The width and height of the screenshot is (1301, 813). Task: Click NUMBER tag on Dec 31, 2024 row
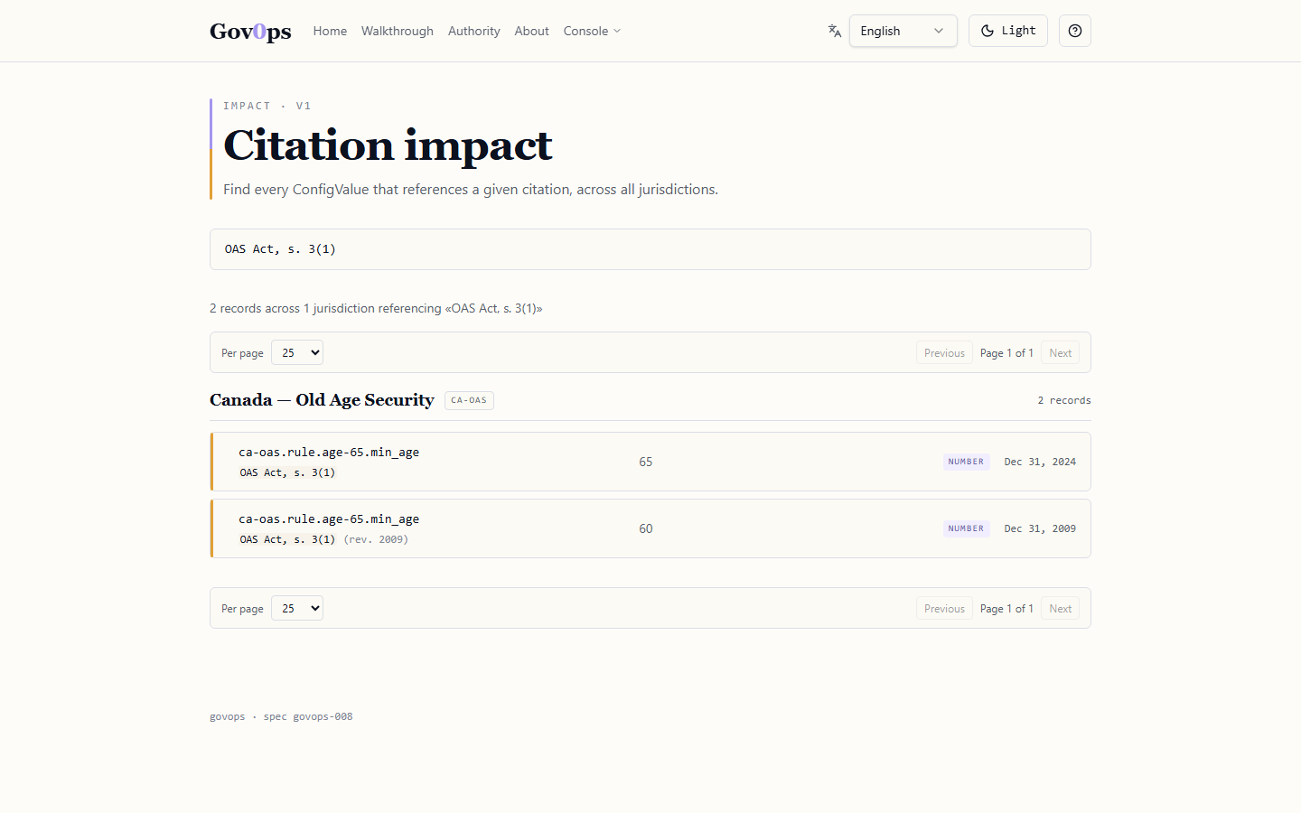[966, 462]
